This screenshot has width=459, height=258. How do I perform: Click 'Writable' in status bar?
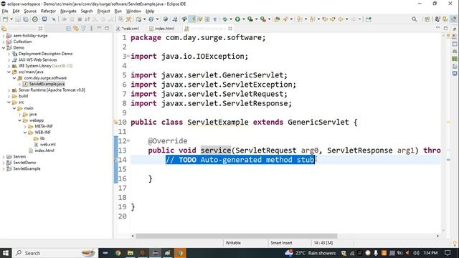point(233,243)
